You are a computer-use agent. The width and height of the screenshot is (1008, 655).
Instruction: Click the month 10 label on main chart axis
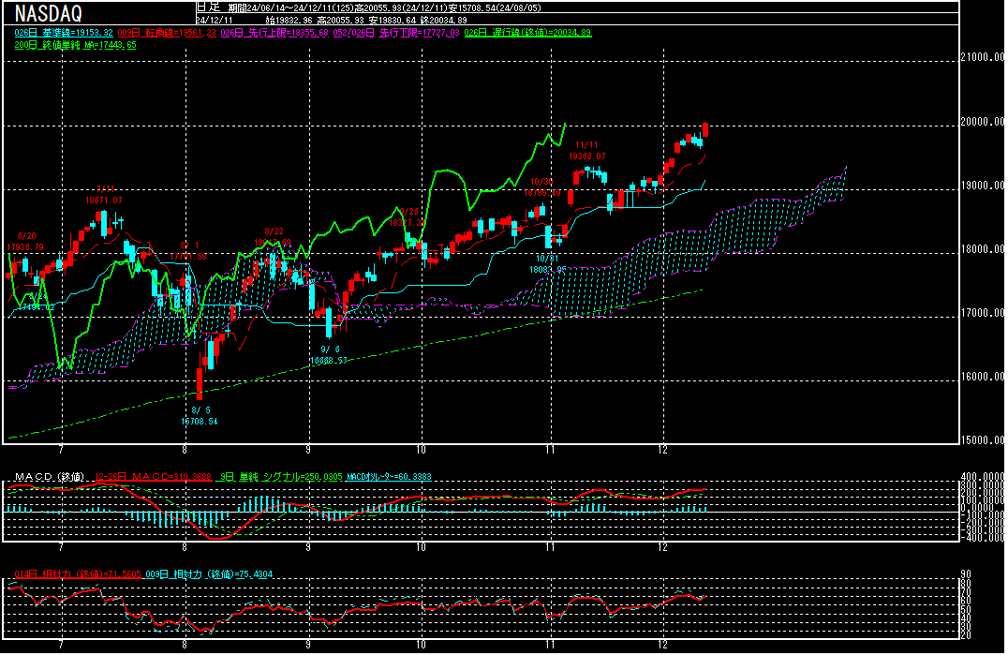point(421,450)
